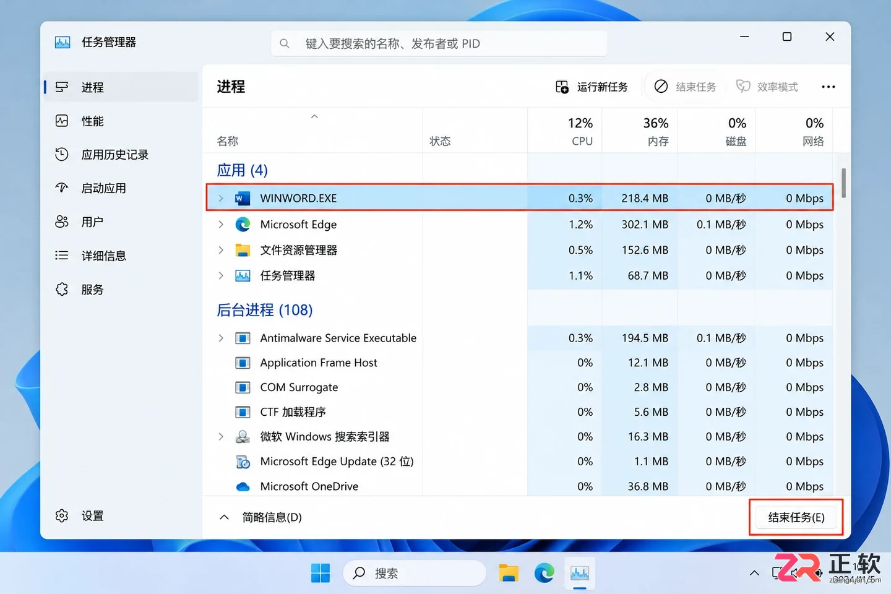Click the search magnifier icon in title bar
The height and width of the screenshot is (594, 891).
point(285,43)
